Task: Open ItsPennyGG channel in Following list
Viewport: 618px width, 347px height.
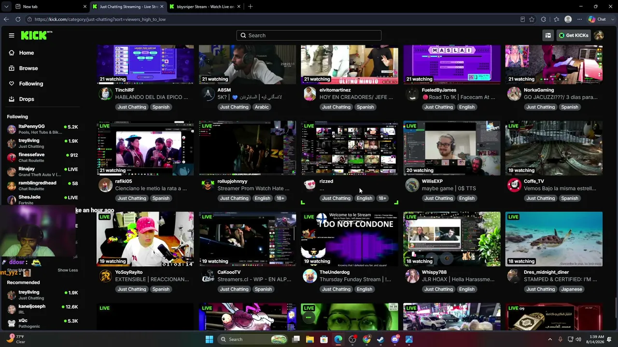Action: point(42,129)
